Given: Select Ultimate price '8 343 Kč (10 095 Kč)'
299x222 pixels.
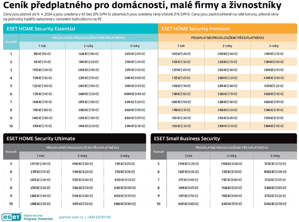Looking at the screenshot, I should pyautogui.click(x=125, y=188).
